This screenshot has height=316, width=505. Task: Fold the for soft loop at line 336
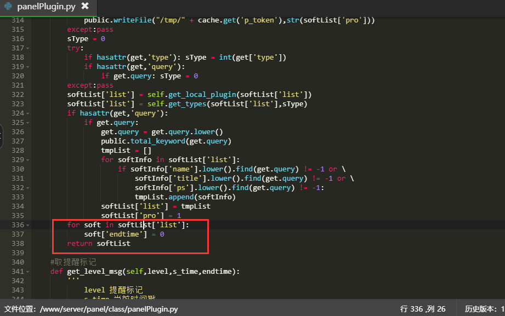[27, 225]
